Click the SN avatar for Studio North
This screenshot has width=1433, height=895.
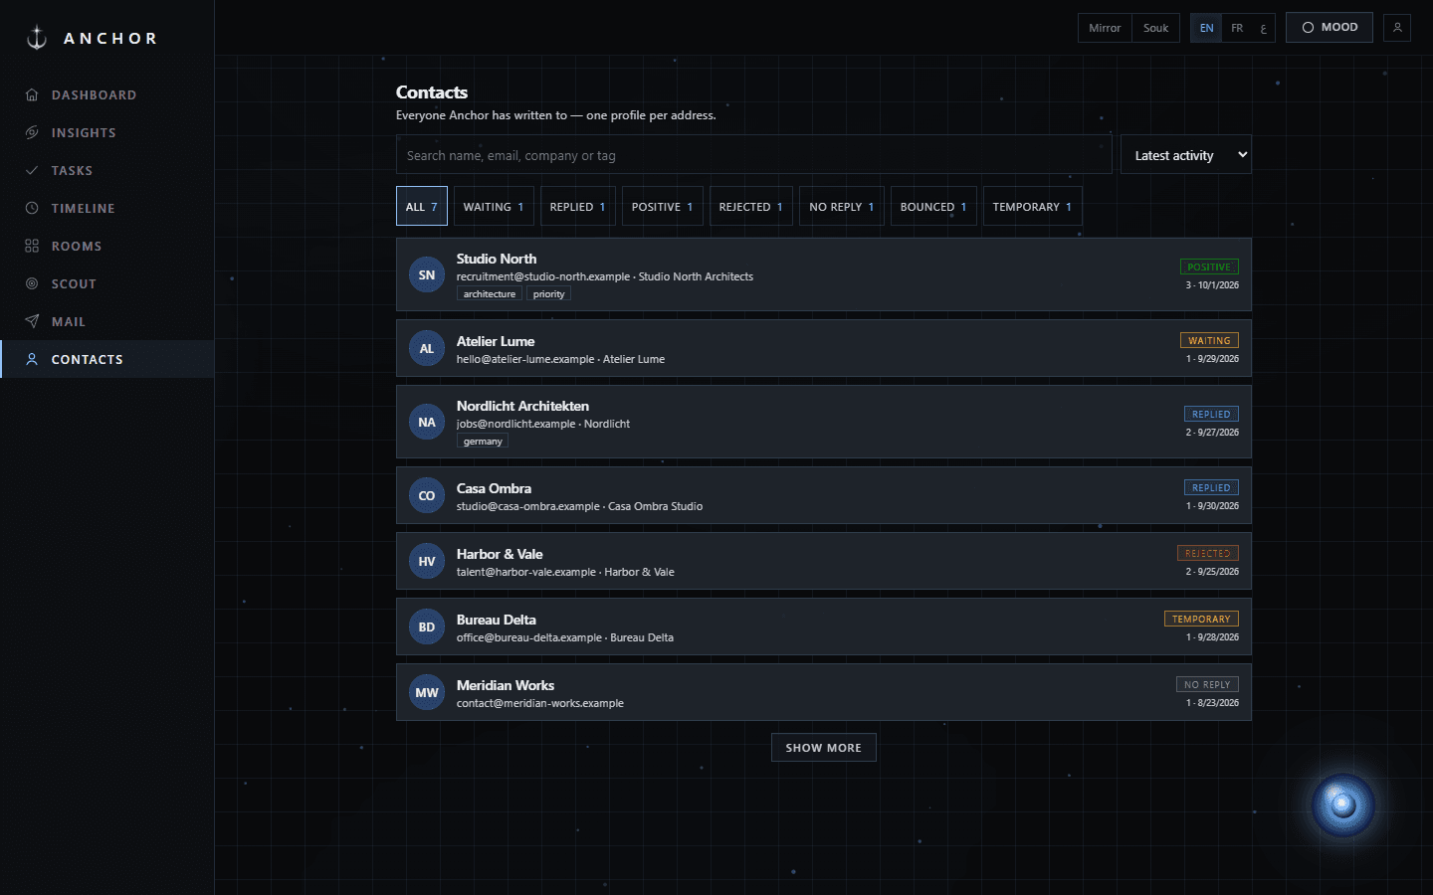coord(427,275)
